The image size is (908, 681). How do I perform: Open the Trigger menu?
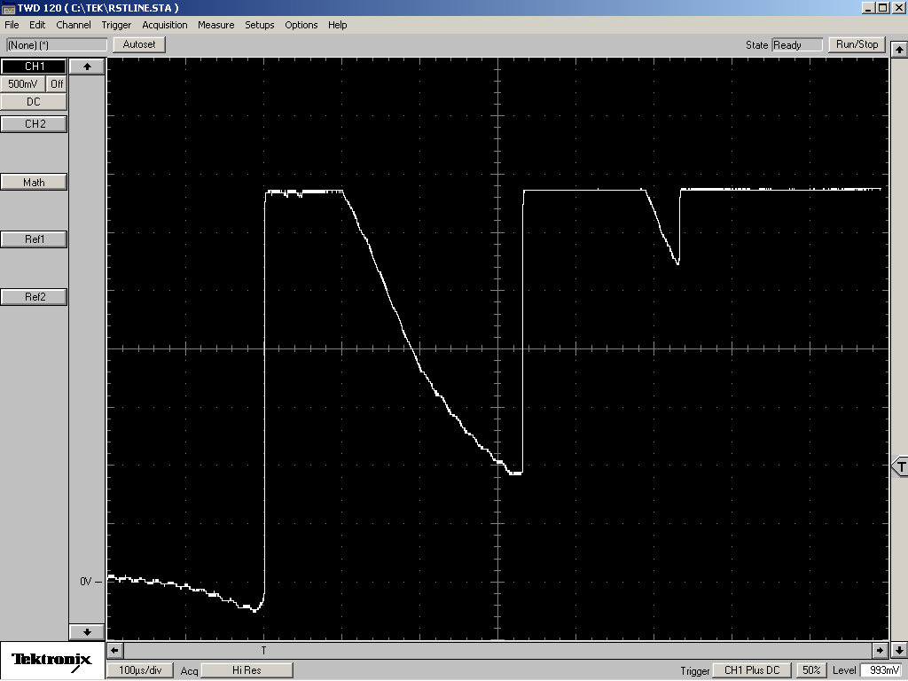[x=116, y=25]
